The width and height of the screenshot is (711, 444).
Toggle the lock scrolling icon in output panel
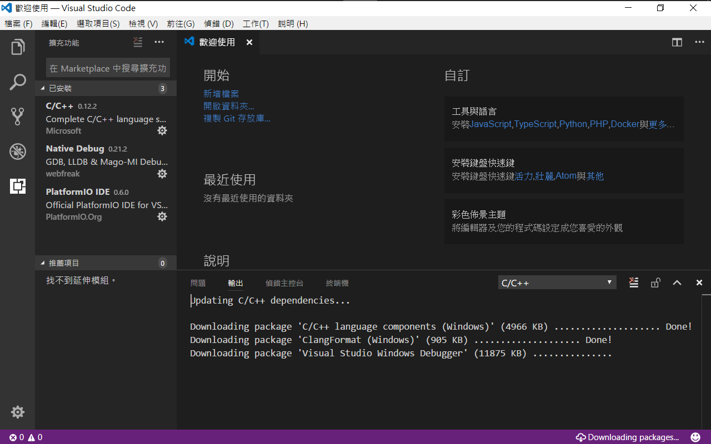coord(655,282)
